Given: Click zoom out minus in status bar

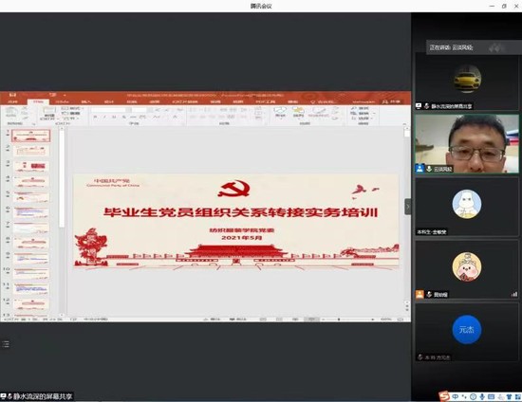Looking at the screenshot, I should 323,320.
